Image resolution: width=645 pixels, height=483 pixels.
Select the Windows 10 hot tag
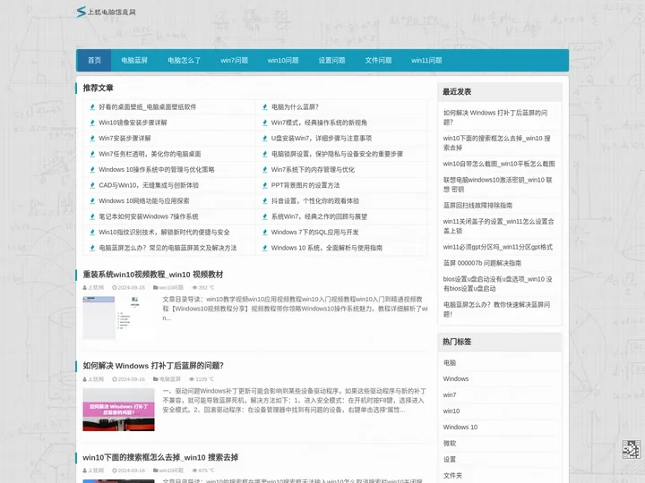460,428
